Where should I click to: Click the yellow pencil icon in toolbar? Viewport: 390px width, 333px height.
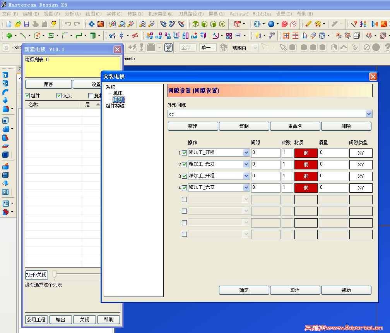point(308,24)
